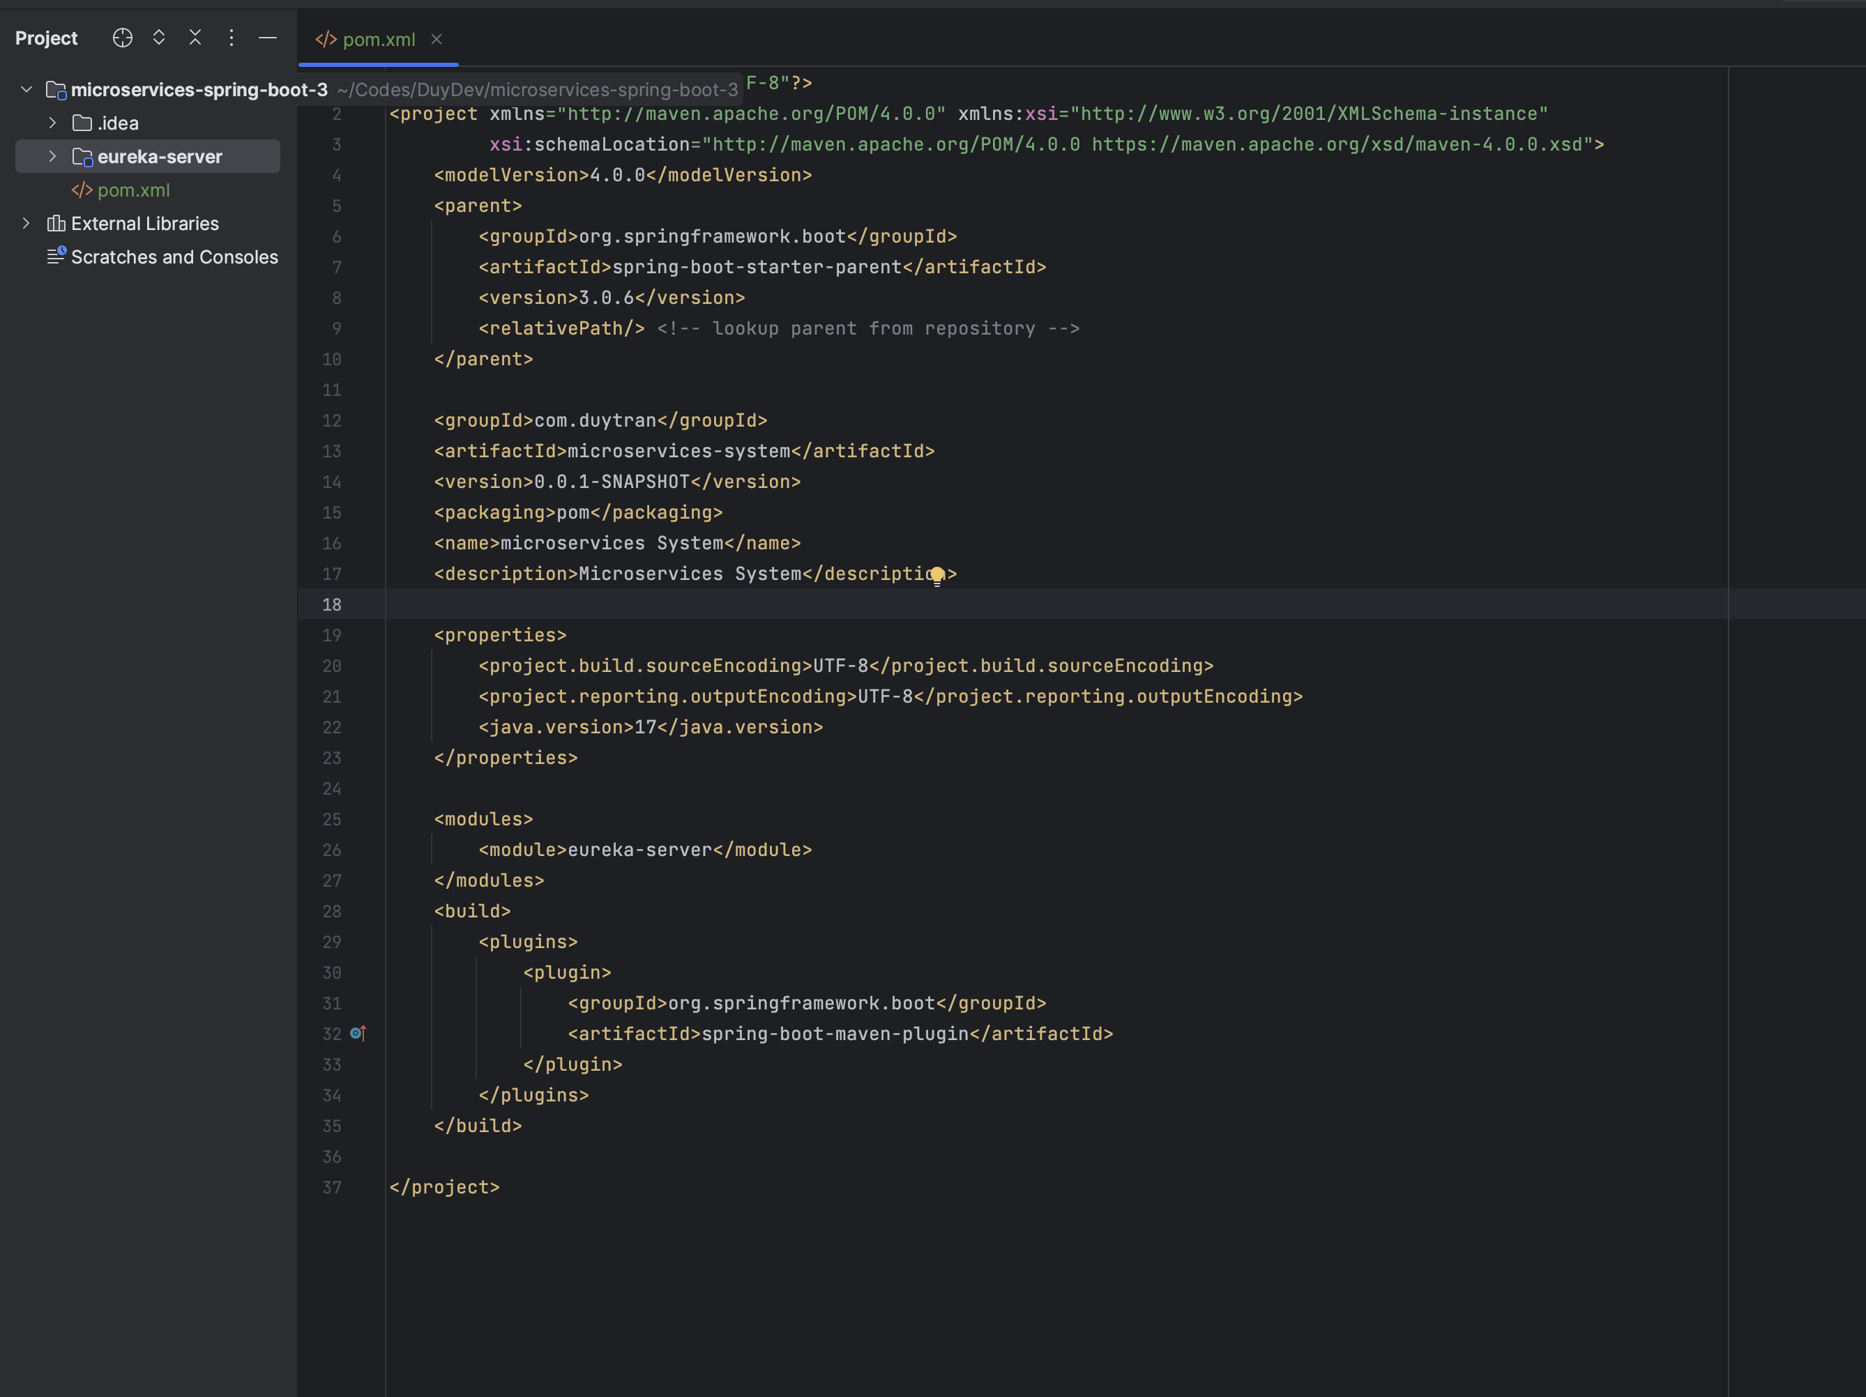Screen dimensions: 1866x1397
Task: Click the expand/collapse diamond icon in Project toolbar
Action: click(x=158, y=37)
